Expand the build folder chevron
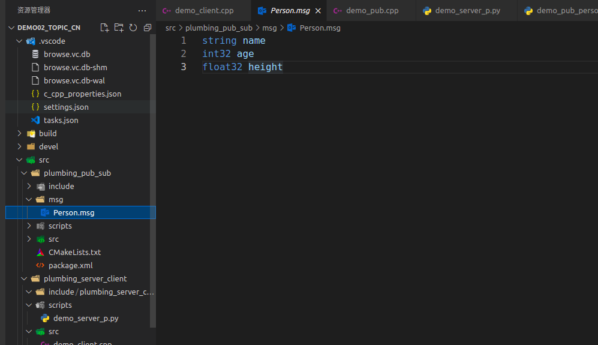 [19, 133]
